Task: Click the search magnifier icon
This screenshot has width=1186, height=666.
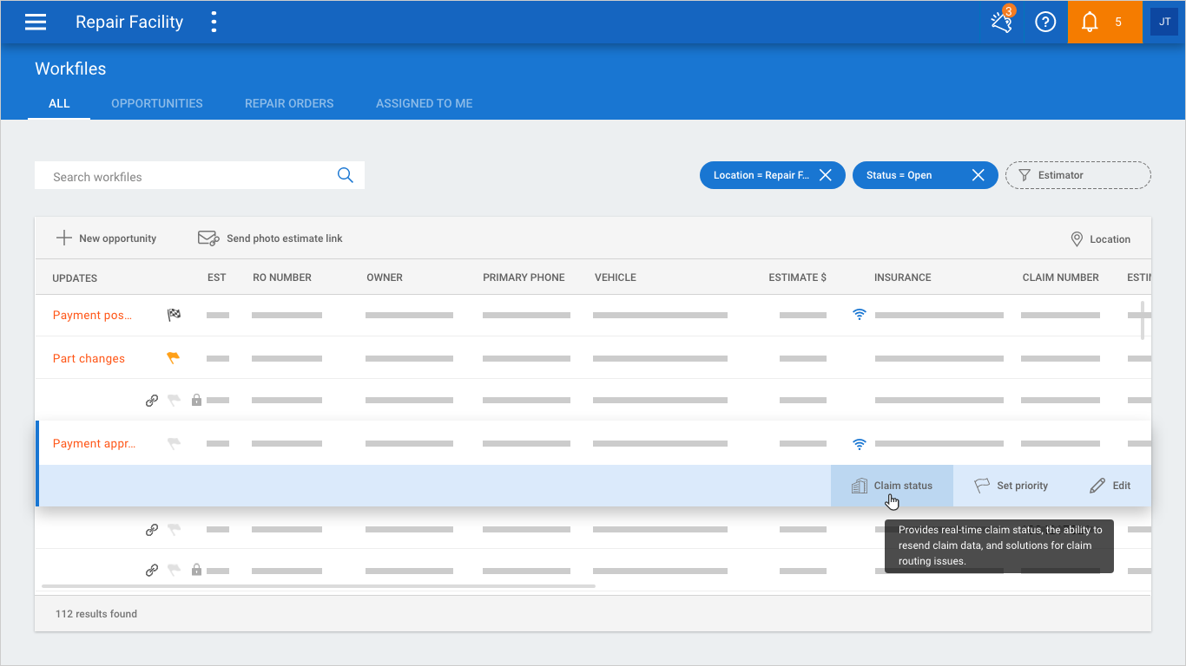Action: [346, 175]
